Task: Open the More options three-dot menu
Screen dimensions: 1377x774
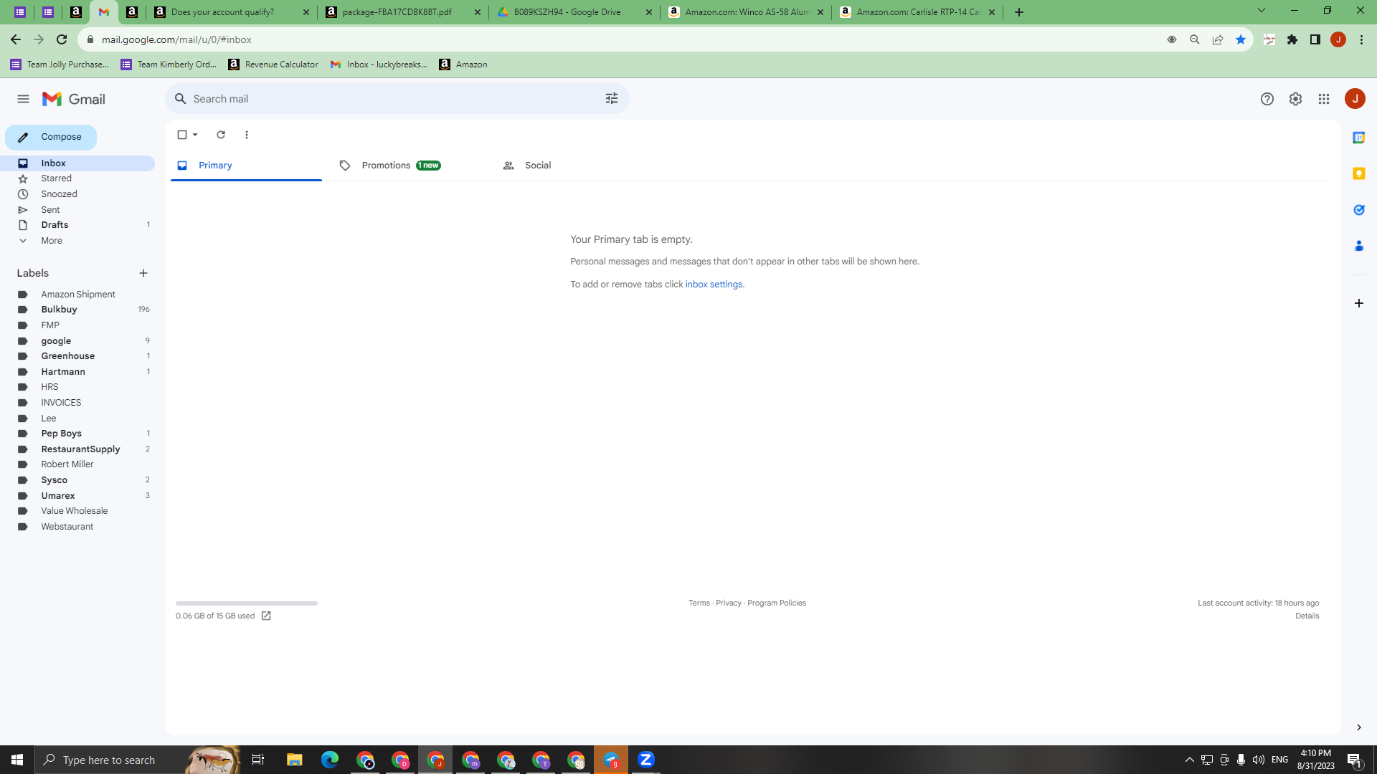Action: pyautogui.click(x=247, y=135)
